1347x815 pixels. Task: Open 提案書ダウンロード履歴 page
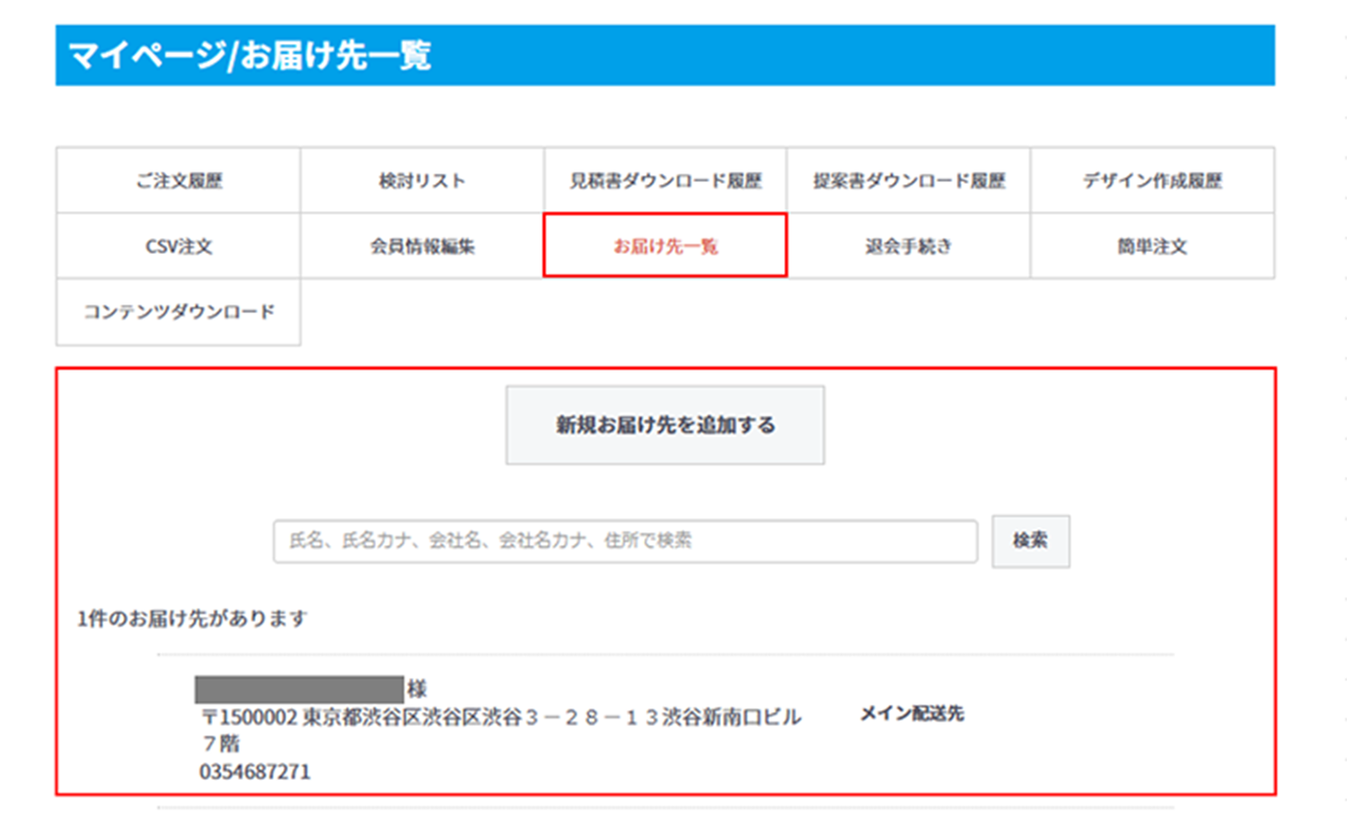tap(909, 180)
